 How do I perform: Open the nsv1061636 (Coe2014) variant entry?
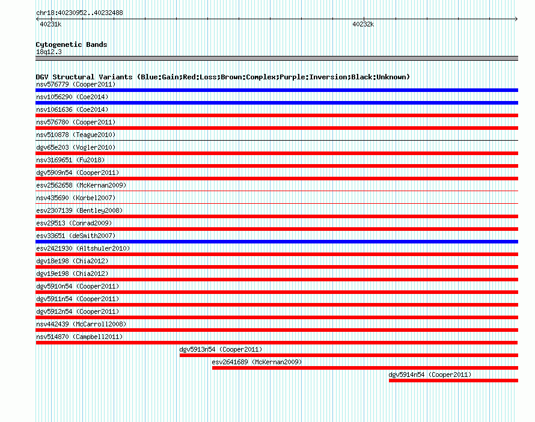coord(72,109)
